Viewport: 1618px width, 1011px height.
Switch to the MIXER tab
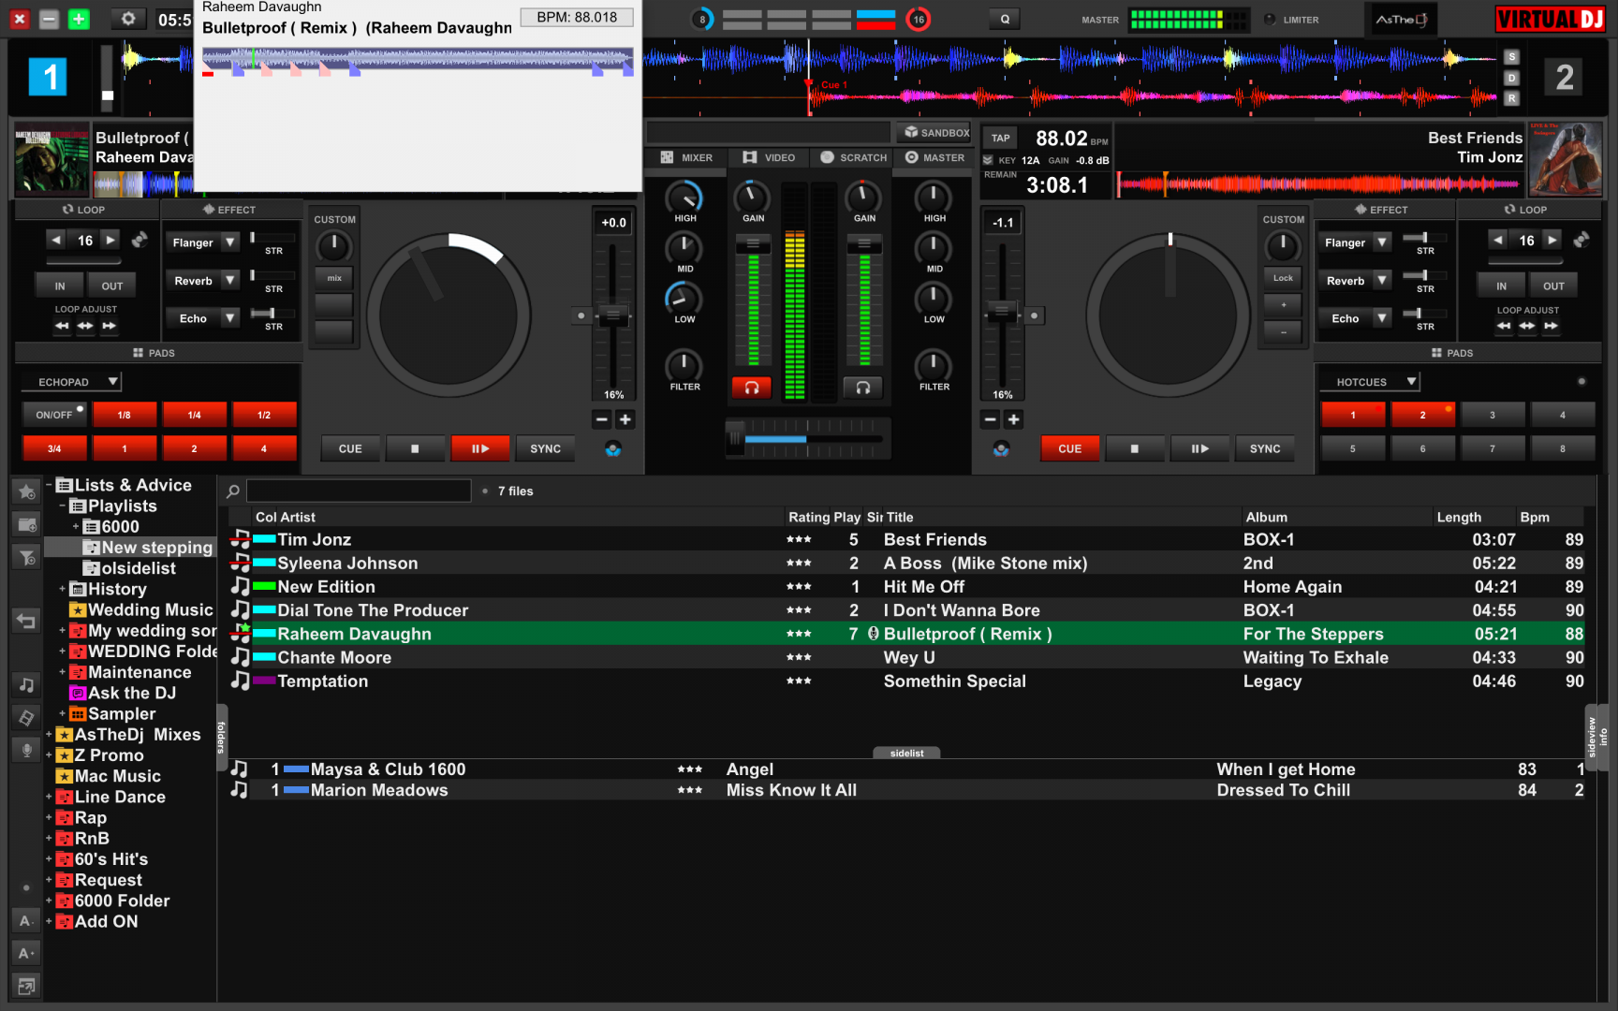(685, 158)
